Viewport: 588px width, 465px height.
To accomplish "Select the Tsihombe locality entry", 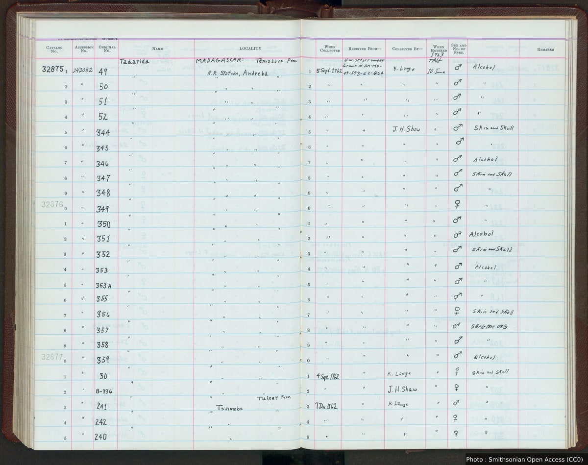I will point(230,408).
